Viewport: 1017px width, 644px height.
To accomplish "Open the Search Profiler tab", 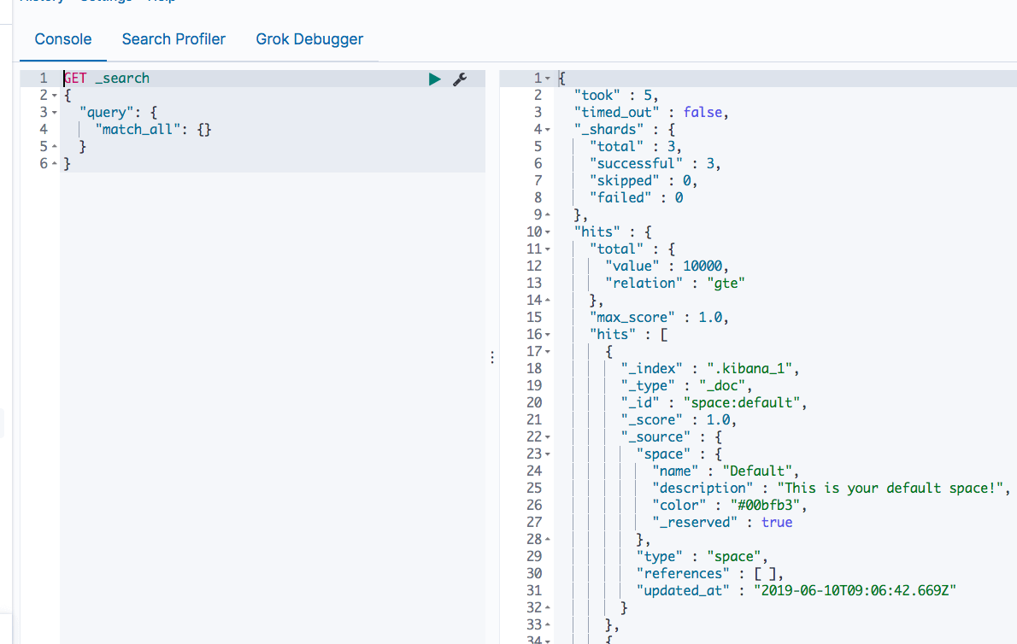I will pos(173,39).
